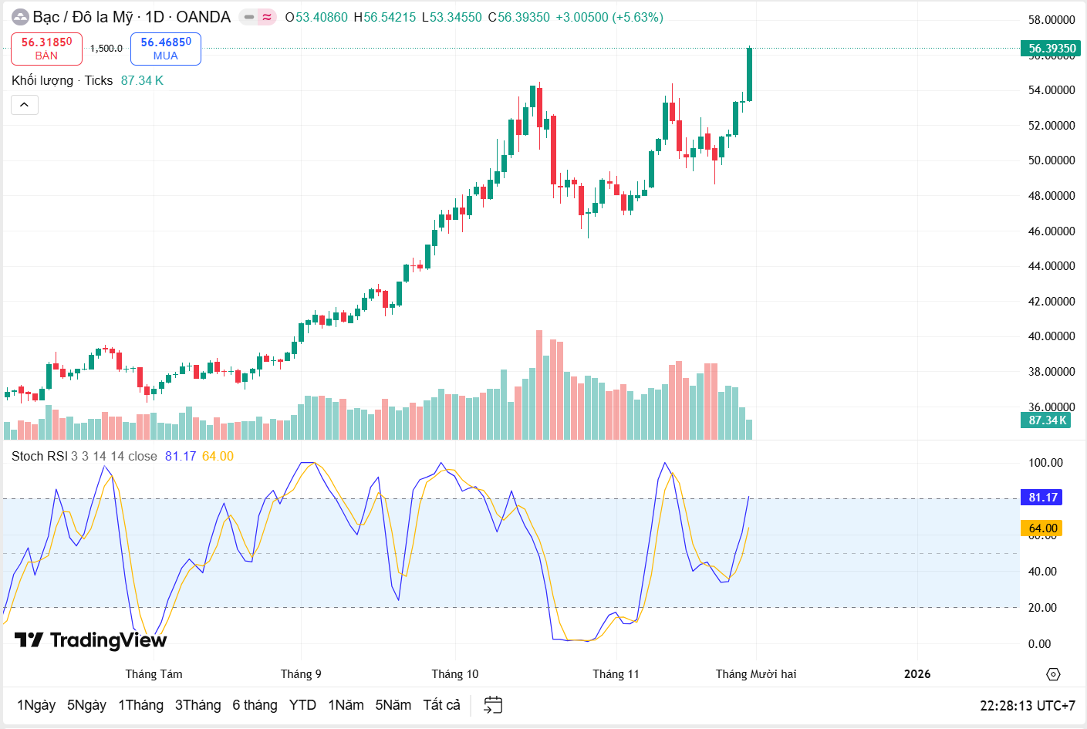The height and width of the screenshot is (729, 1087).
Task: Switch to the YTD timeframe
Action: pos(302,704)
